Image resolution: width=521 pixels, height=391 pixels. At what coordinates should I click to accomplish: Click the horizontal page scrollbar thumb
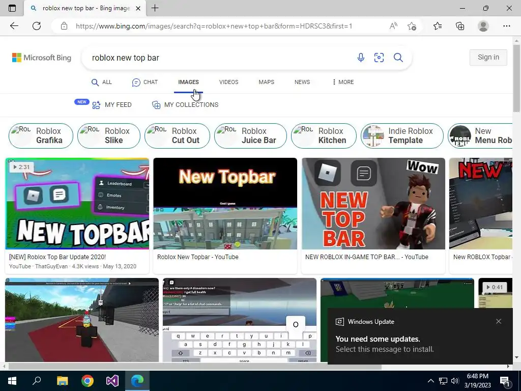(x=195, y=367)
